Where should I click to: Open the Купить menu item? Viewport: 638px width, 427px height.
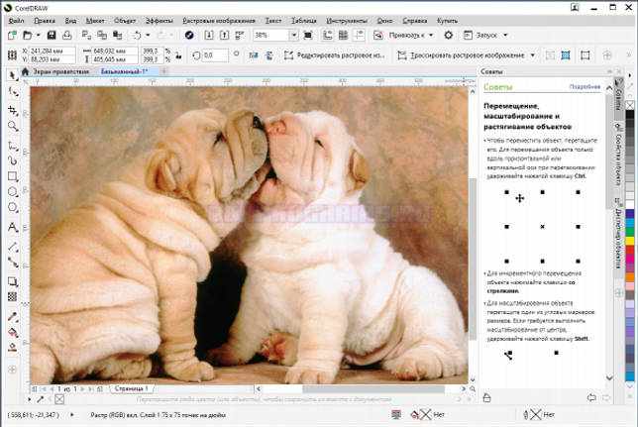coord(447,21)
